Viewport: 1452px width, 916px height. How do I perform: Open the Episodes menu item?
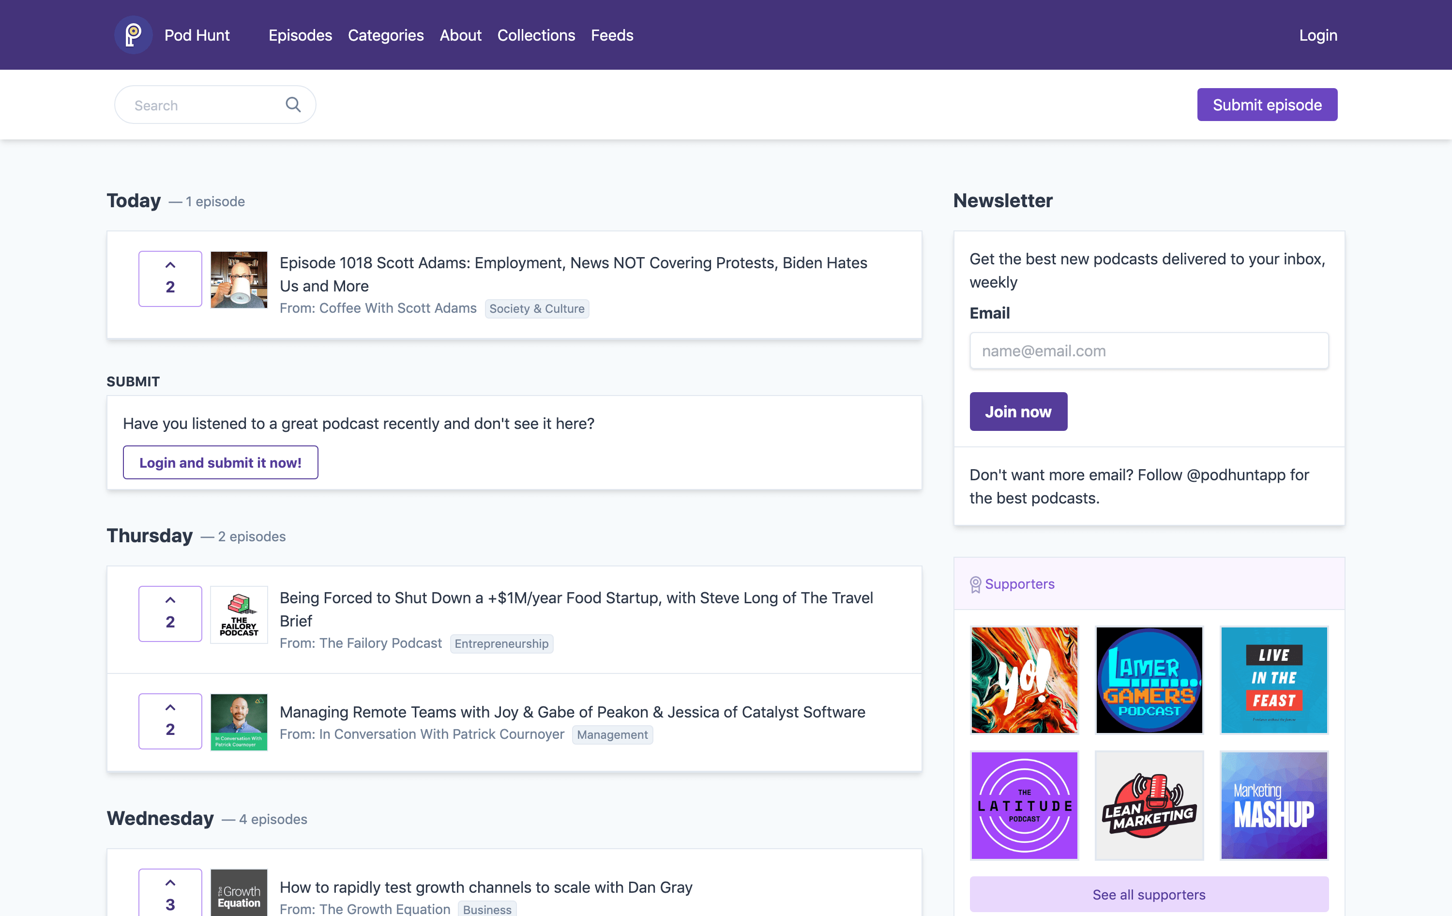[300, 35]
